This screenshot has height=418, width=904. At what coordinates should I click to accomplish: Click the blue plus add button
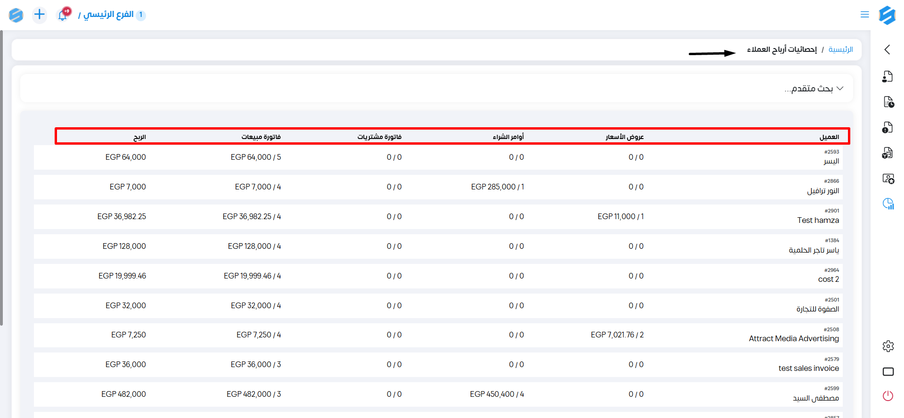pos(40,15)
